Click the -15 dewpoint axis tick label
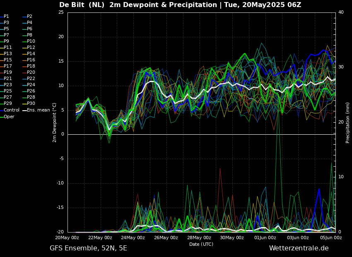The width and height of the screenshot is (352, 257). (60, 208)
